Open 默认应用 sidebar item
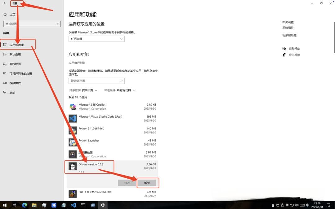This screenshot has width=335, height=209. coord(15,54)
